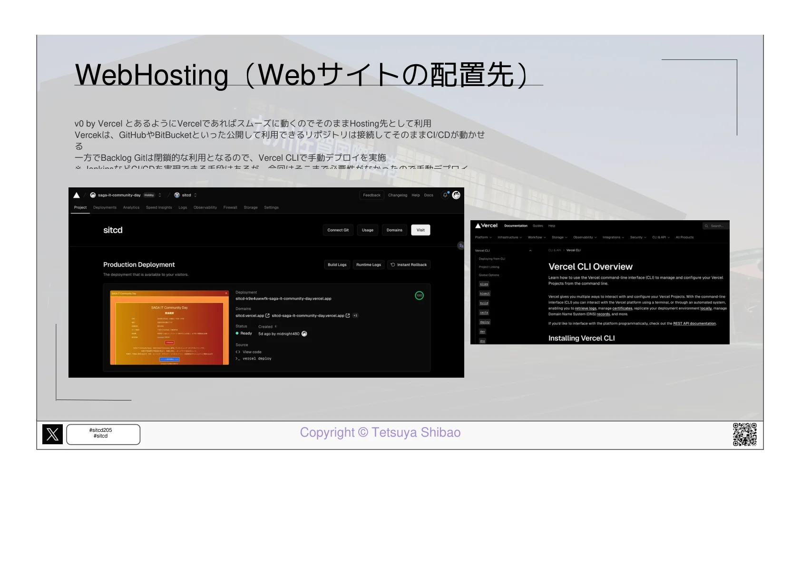Click the search magnifier icon in docs

pos(706,226)
